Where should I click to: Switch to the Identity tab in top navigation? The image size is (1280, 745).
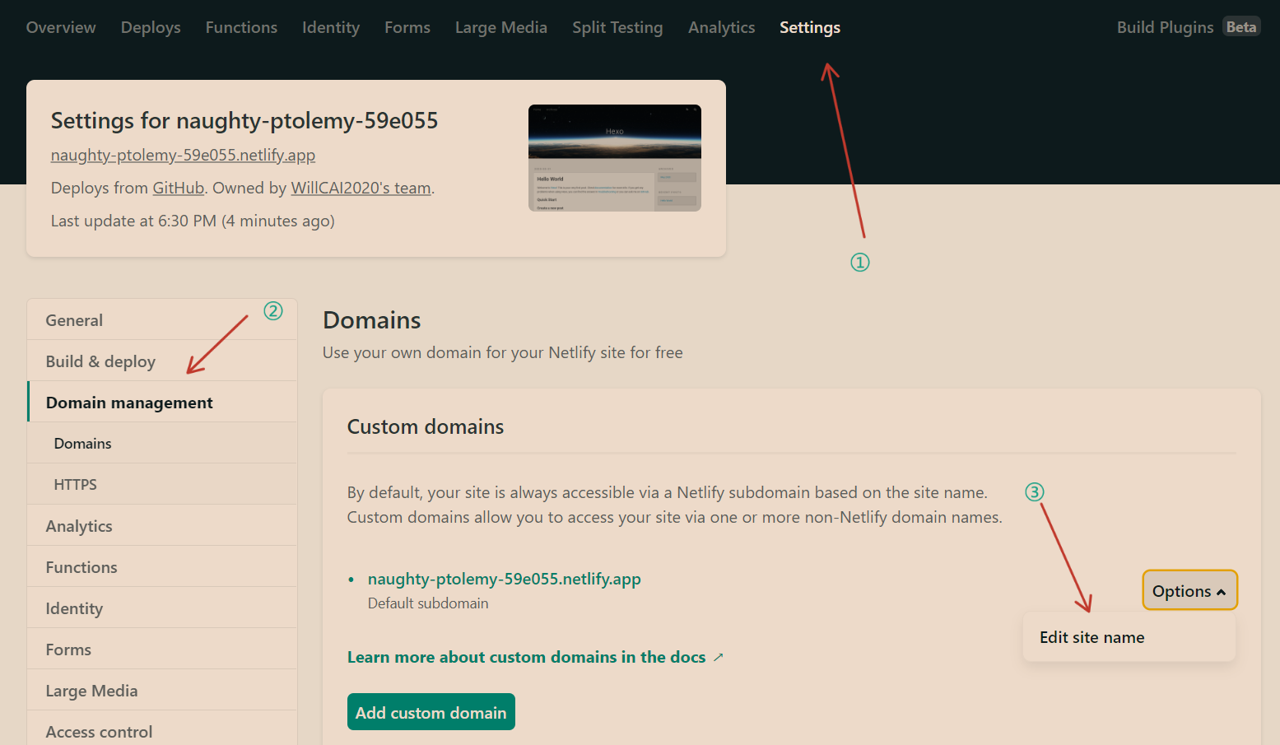click(331, 27)
